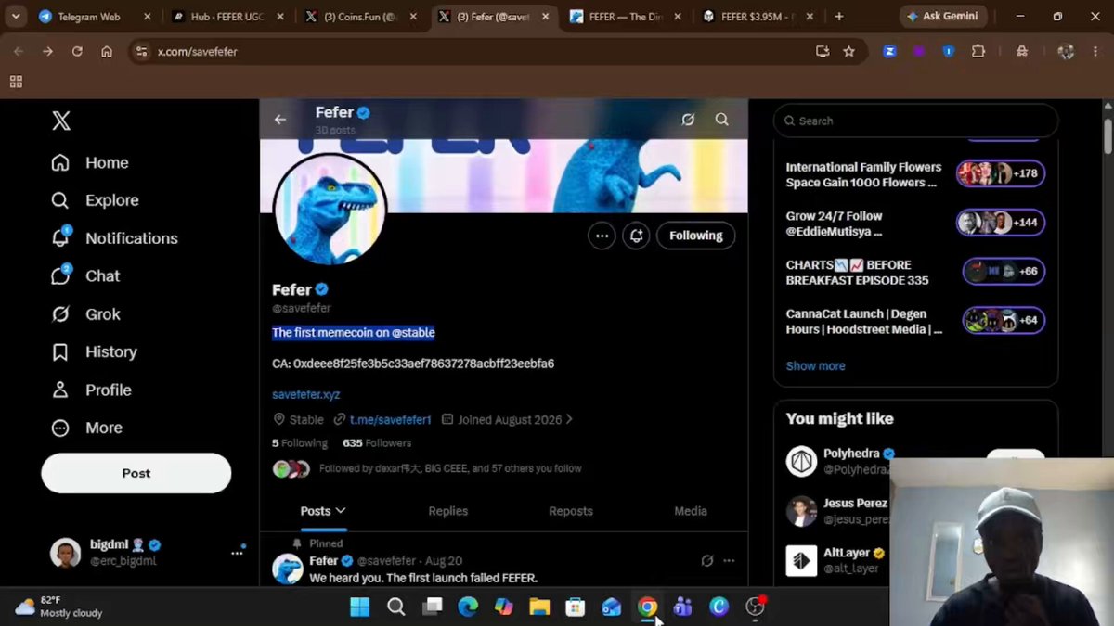This screenshot has height=626, width=1114.
Task: Toggle post notifications bell for Fefer
Action: pyautogui.click(x=637, y=236)
